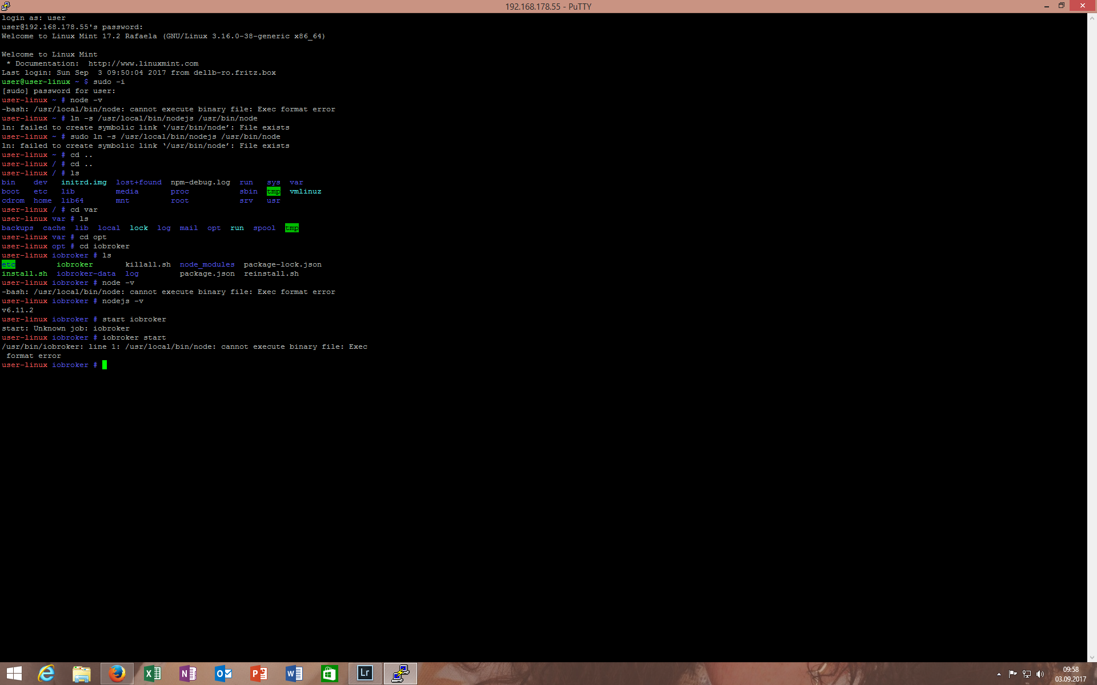
Task: Click the green terminal cursor
Action: [x=105, y=365]
